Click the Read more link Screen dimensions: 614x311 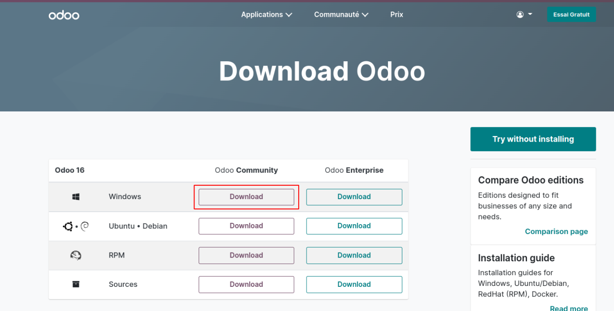(x=568, y=307)
